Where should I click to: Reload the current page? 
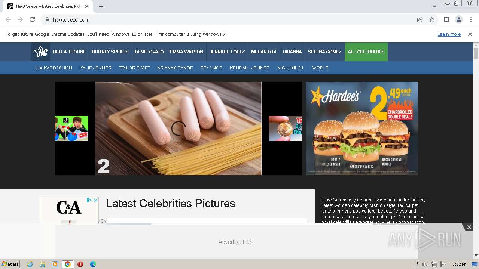[32, 19]
